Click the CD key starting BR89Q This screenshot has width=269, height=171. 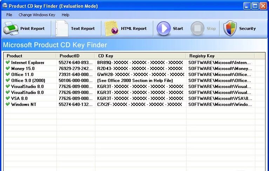click(140, 62)
